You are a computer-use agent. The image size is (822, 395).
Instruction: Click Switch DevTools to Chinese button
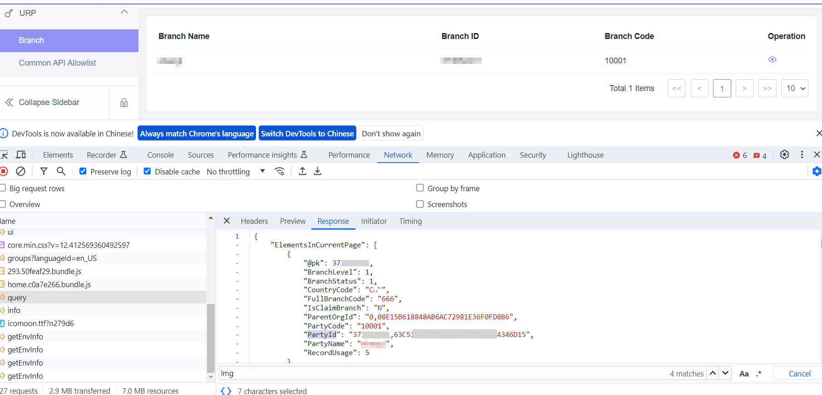[307, 134]
